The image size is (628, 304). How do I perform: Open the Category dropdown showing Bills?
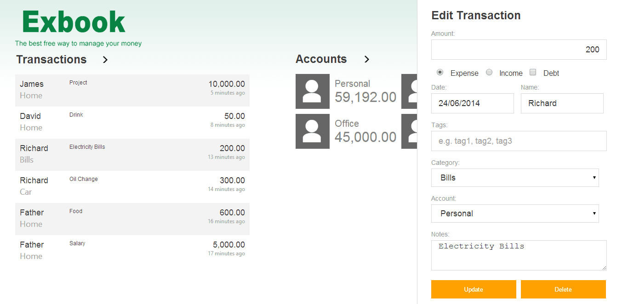point(515,178)
